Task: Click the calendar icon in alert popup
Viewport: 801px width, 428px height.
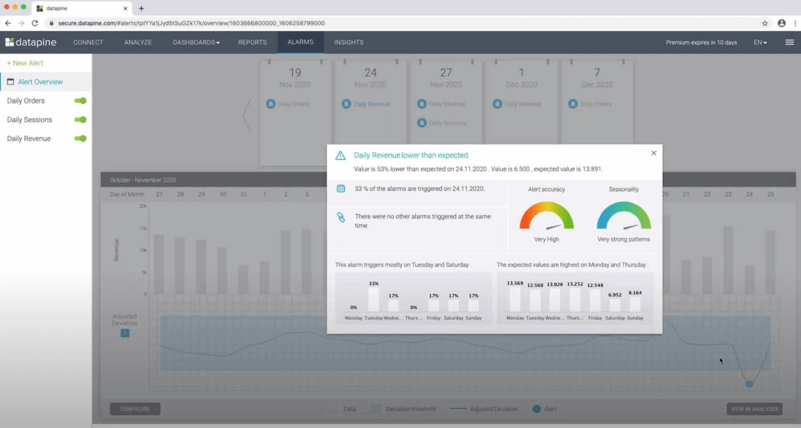Action: pos(341,189)
